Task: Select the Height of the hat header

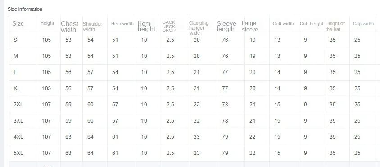Action: pos(335,26)
